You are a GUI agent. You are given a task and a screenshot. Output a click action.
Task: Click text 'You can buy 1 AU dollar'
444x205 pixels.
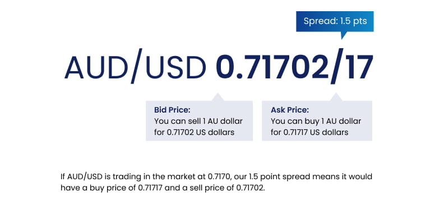(316, 122)
